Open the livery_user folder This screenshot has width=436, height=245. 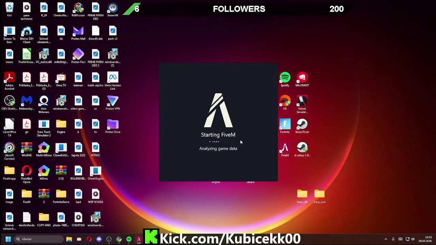point(320,196)
